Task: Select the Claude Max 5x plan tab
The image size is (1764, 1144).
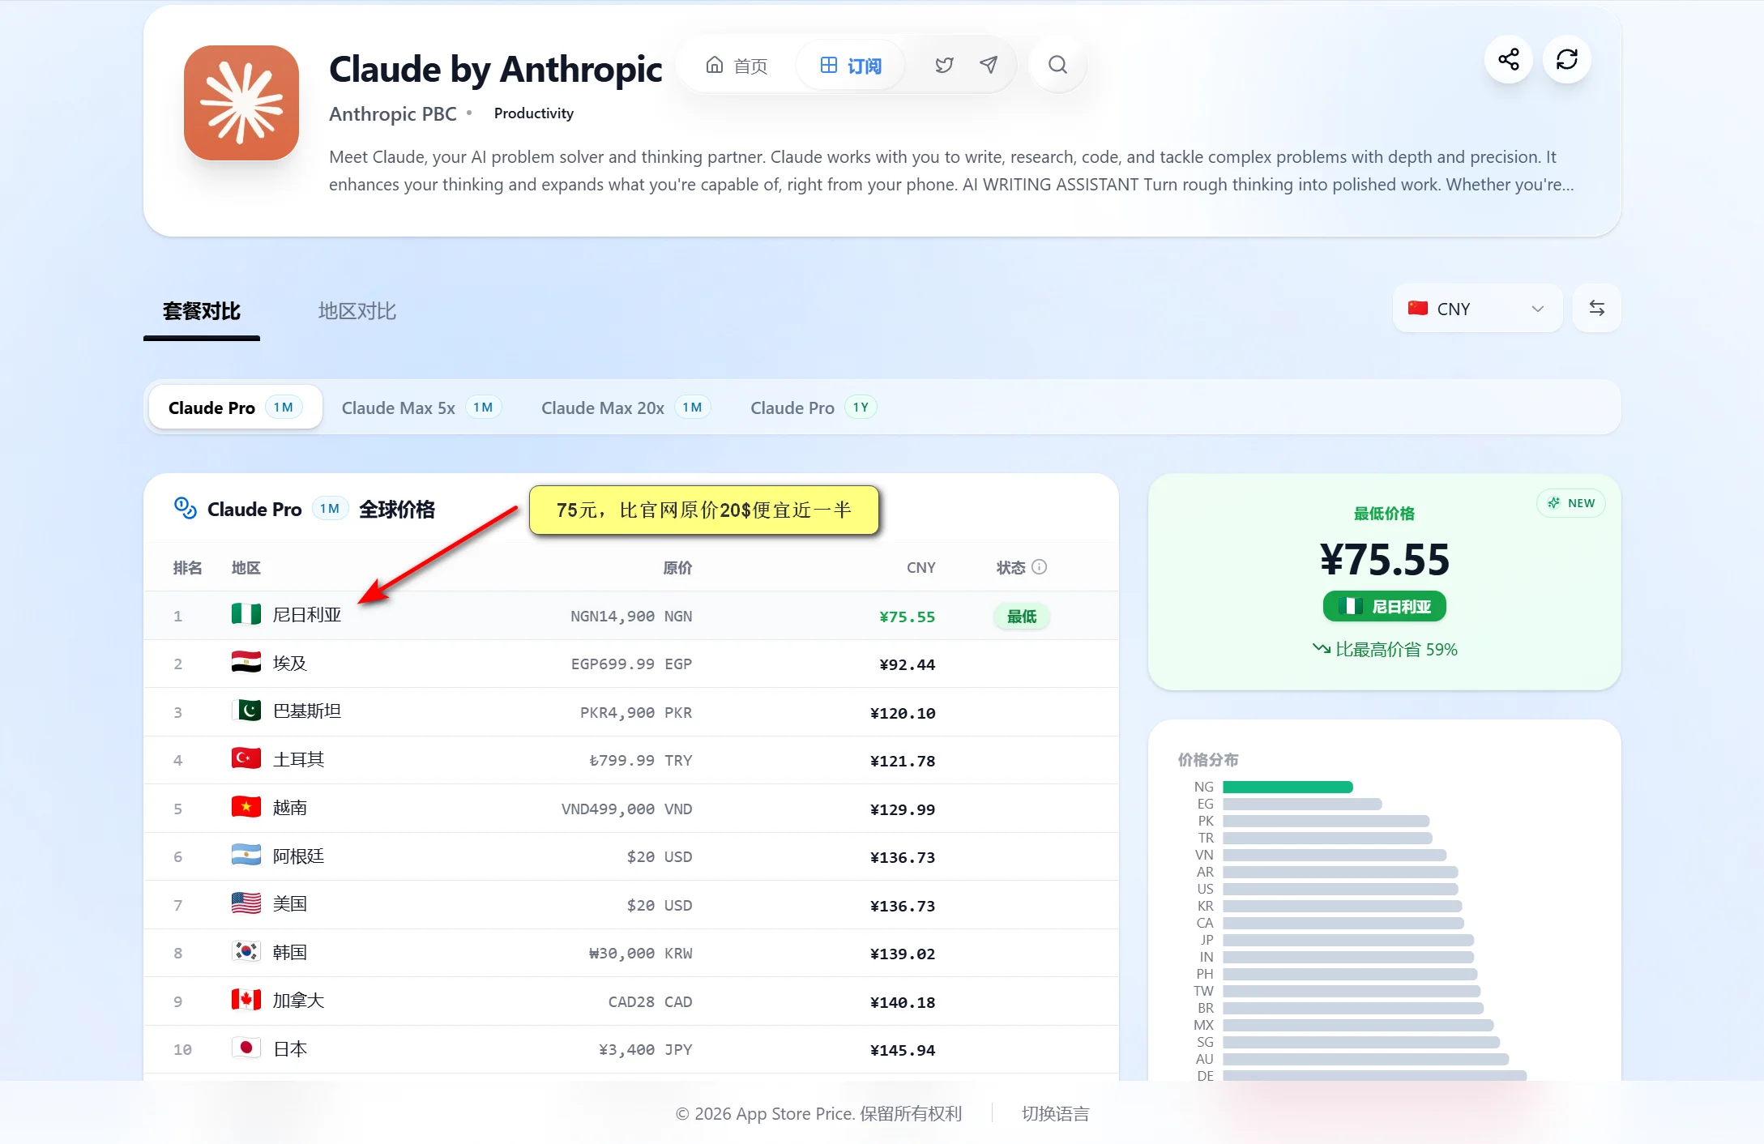Action: 421,408
